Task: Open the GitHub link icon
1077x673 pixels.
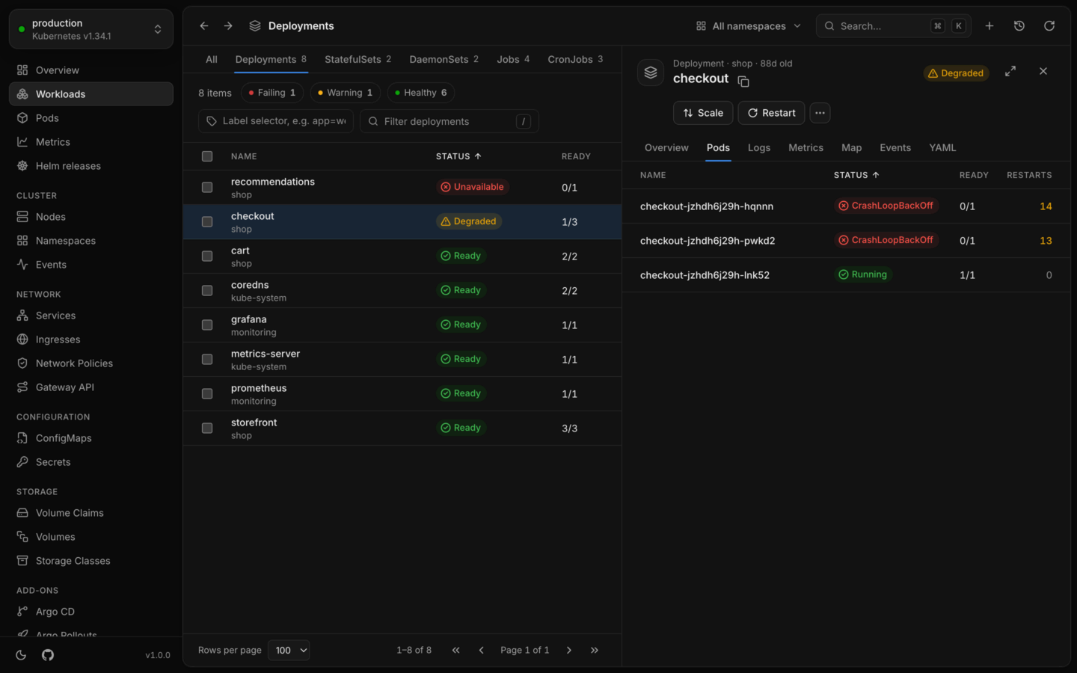Action: pos(48,655)
